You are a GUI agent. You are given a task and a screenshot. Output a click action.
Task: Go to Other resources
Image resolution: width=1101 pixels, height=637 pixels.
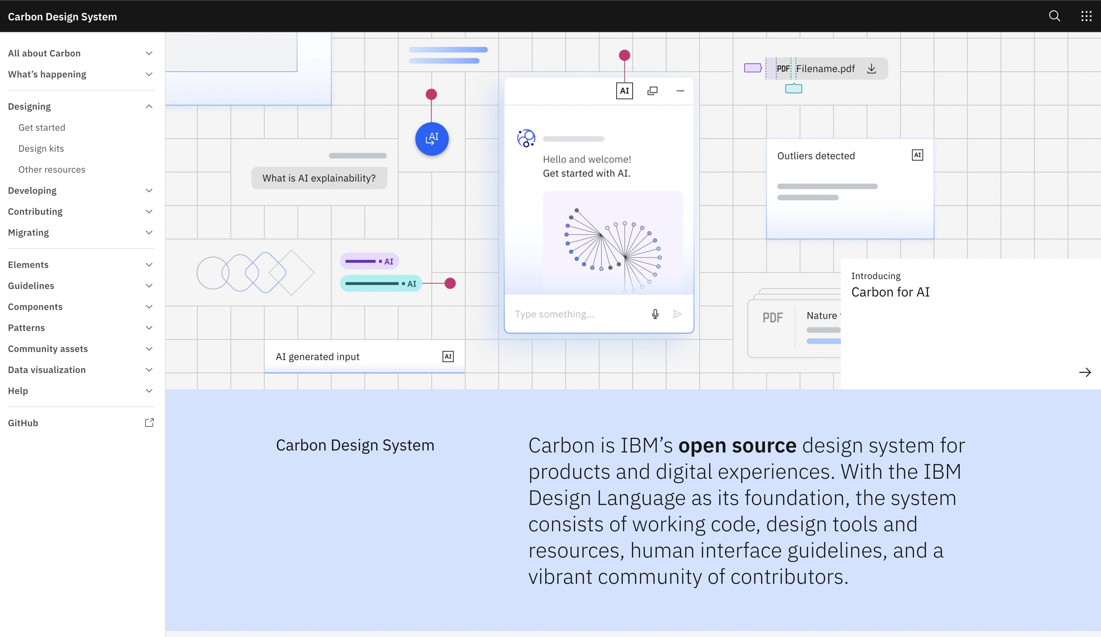[52, 169]
